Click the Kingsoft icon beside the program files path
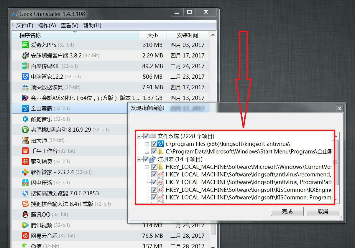This screenshot has width=355, height=248. (160, 144)
